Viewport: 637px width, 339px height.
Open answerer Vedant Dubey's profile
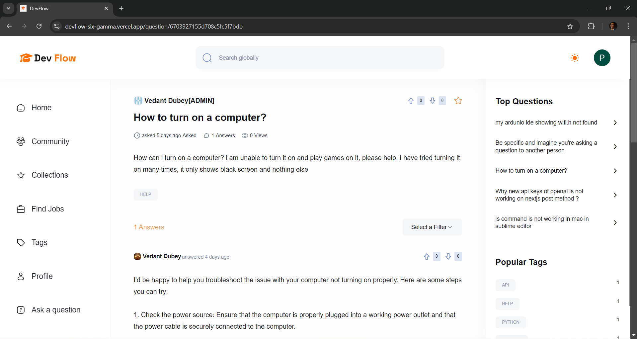coord(162,256)
